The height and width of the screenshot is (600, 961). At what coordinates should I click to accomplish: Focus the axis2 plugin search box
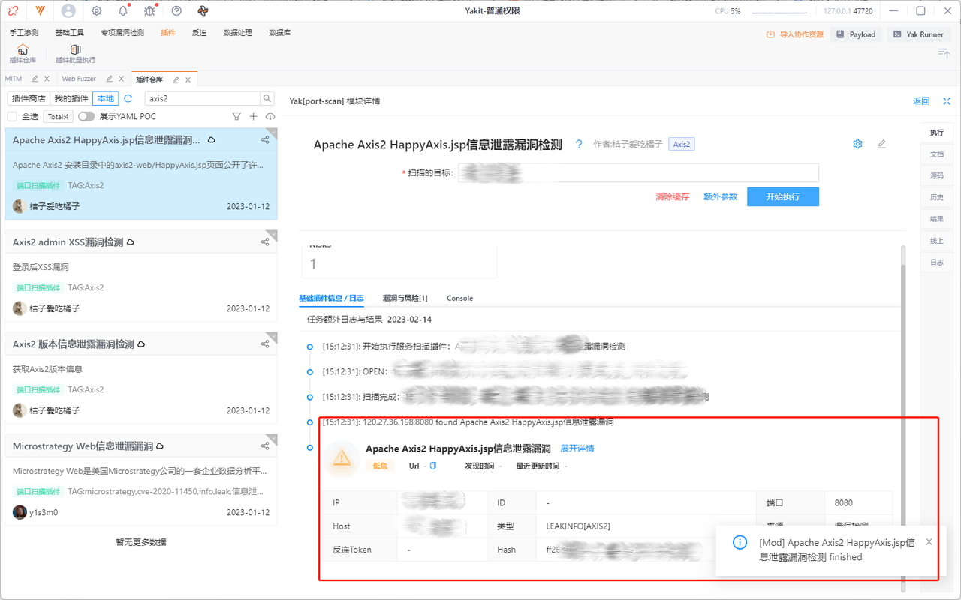click(202, 98)
